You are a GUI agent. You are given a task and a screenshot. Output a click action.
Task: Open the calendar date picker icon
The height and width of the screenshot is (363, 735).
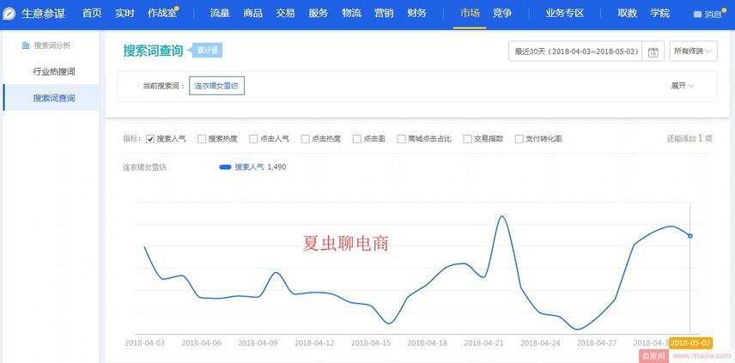(653, 51)
